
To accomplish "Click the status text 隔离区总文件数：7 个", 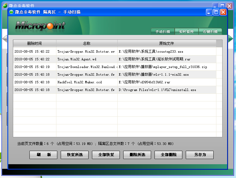I will (x=116, y=144).
